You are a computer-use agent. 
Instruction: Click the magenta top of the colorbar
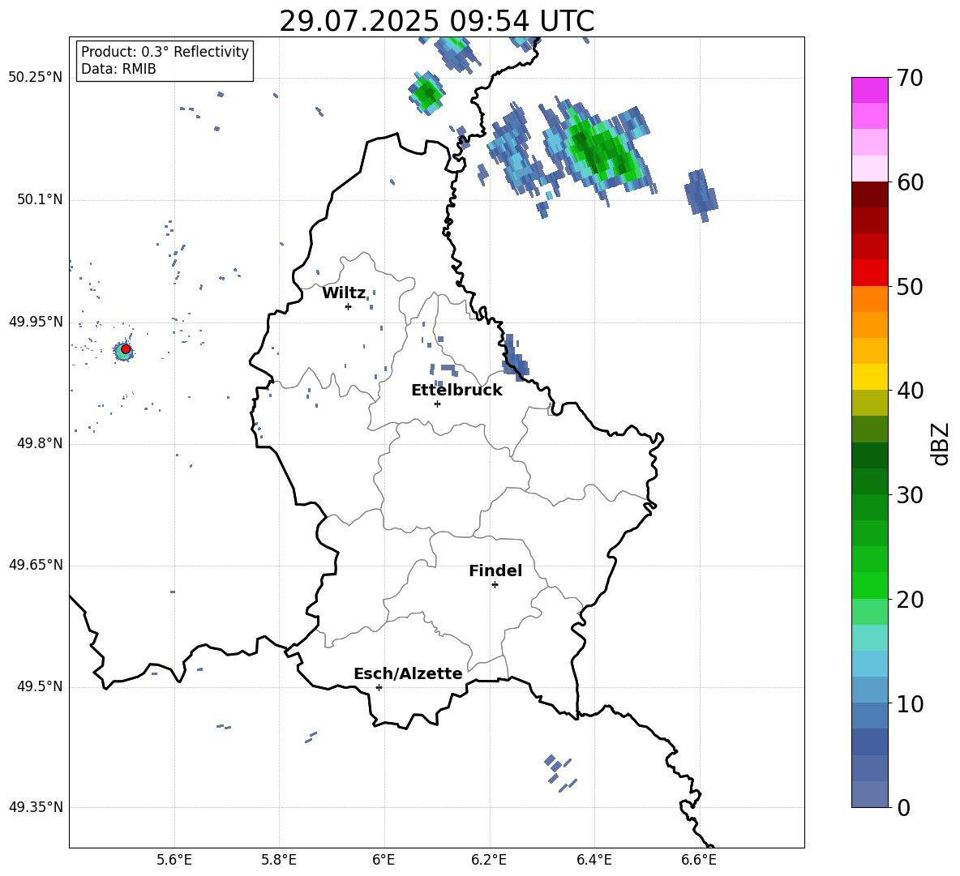click(869, 90)
